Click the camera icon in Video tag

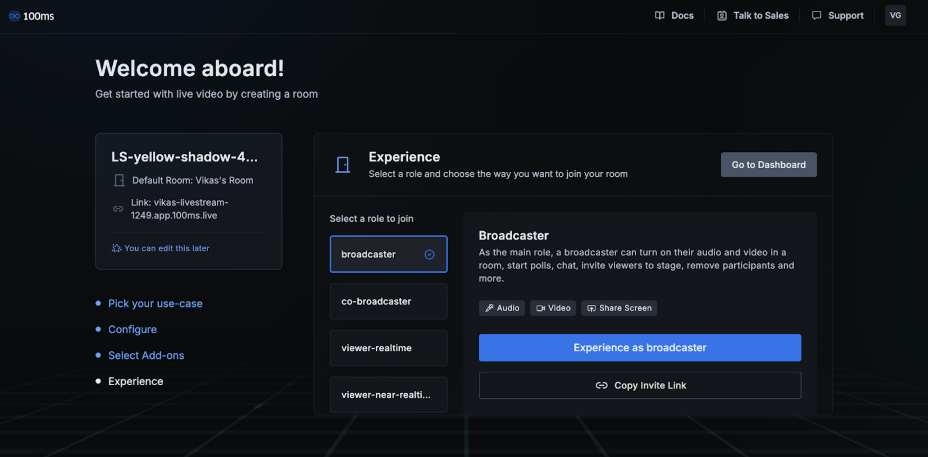pyautogui.click(x=540, y=308)
